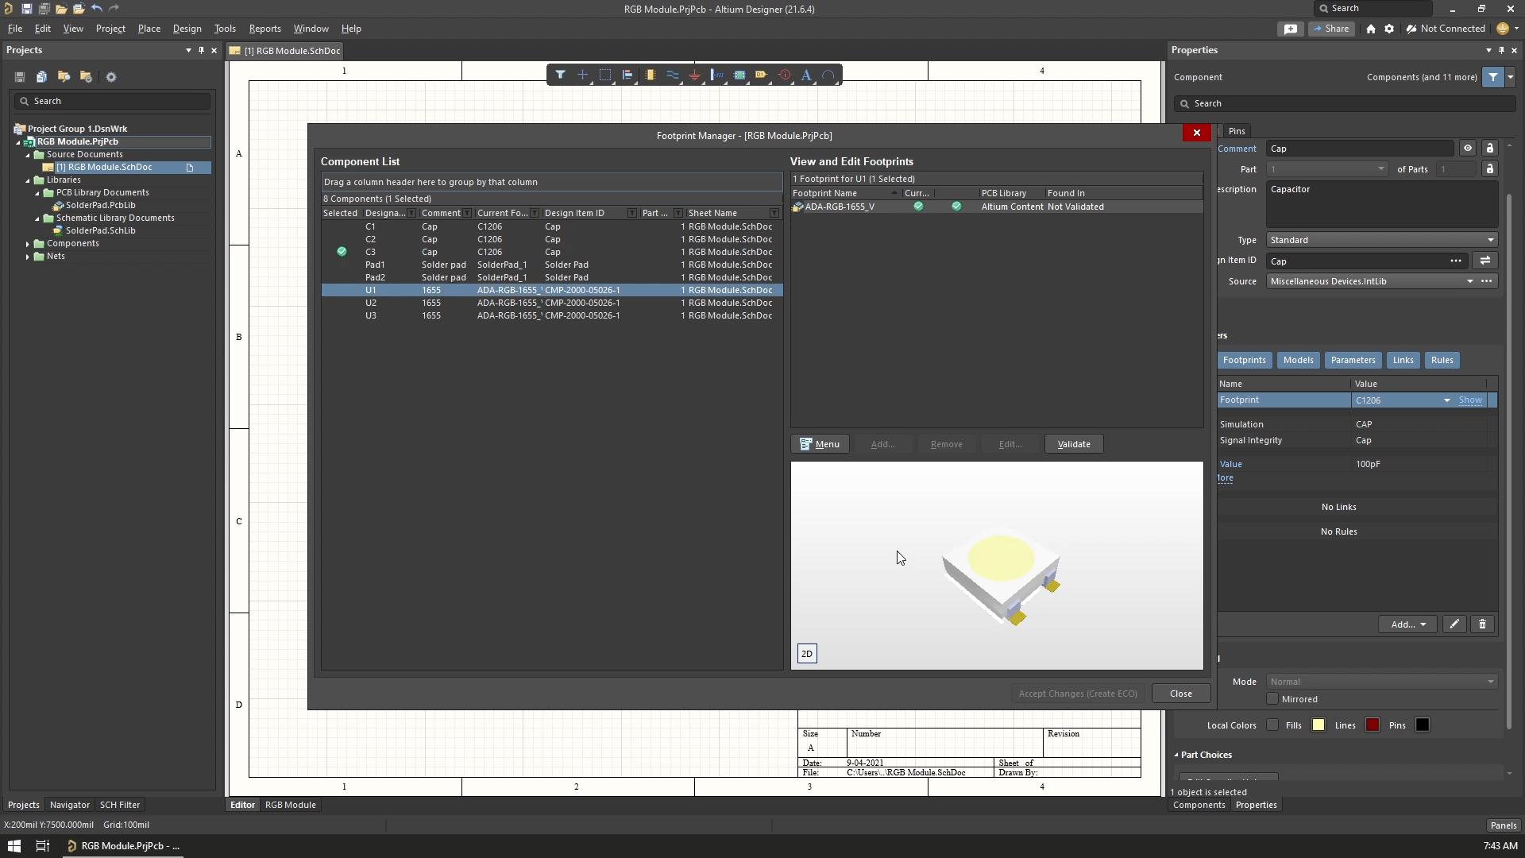The height and width of the screenshot is (858, 1525).
Task: Open the Type Standard dropdown
Action: 1382,240
